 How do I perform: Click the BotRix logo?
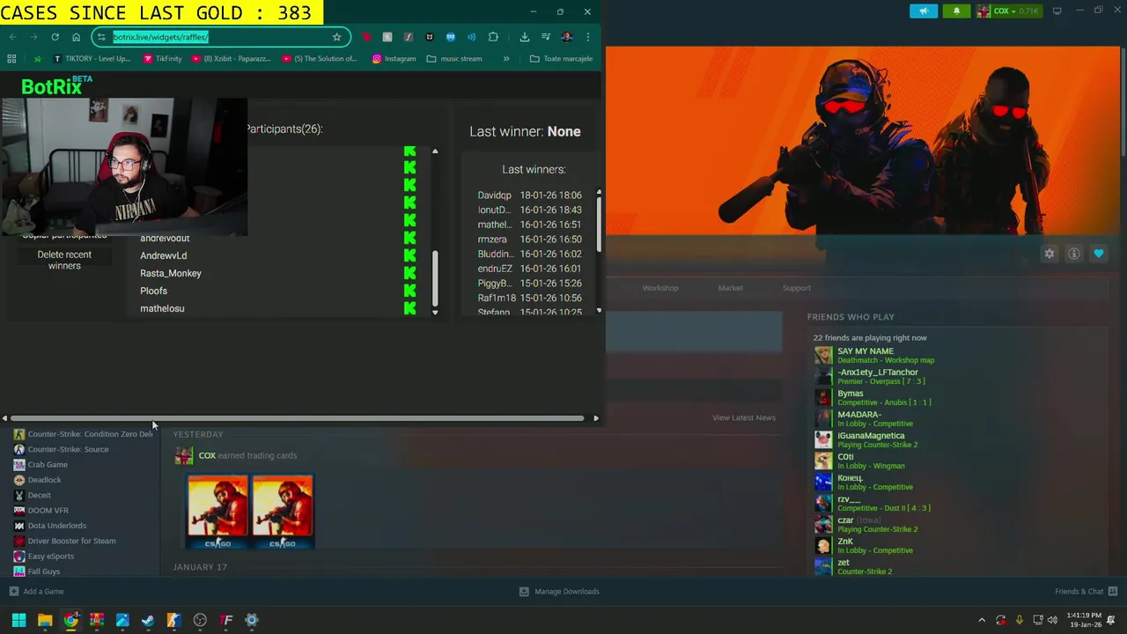(x=55, y=85)
